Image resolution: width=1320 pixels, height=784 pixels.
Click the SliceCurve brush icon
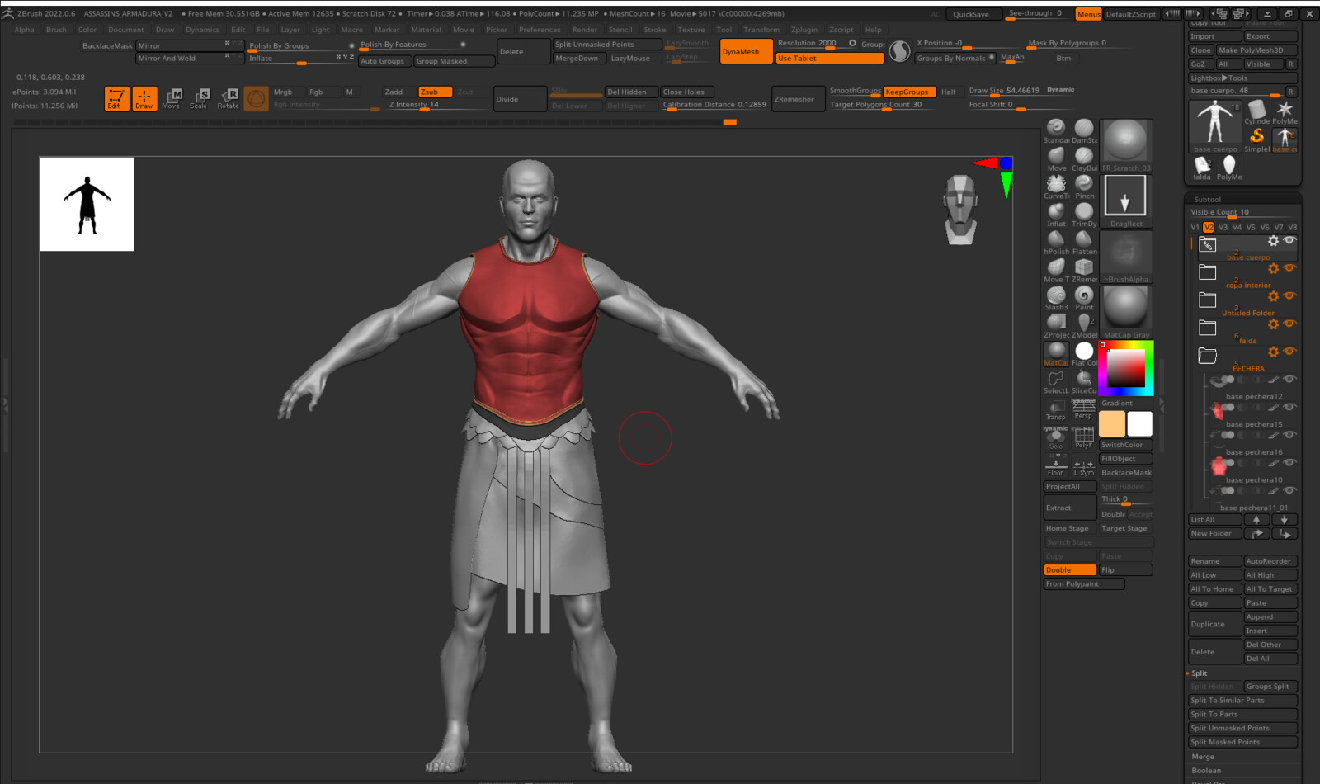click(1084, 379)
